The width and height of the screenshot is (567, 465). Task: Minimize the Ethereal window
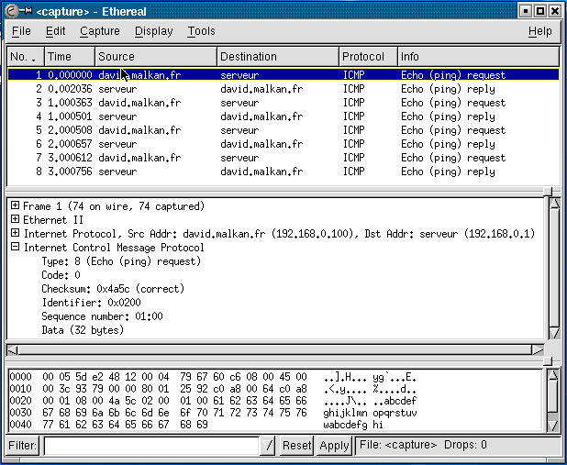point(525,11)
